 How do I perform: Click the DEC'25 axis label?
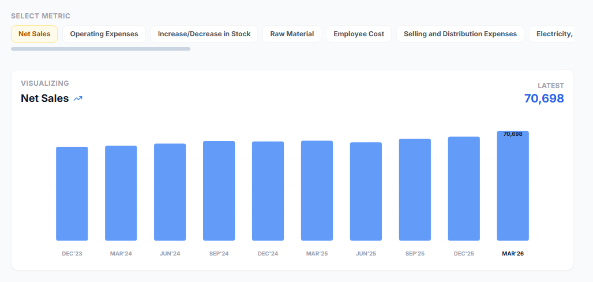(464, 254)
